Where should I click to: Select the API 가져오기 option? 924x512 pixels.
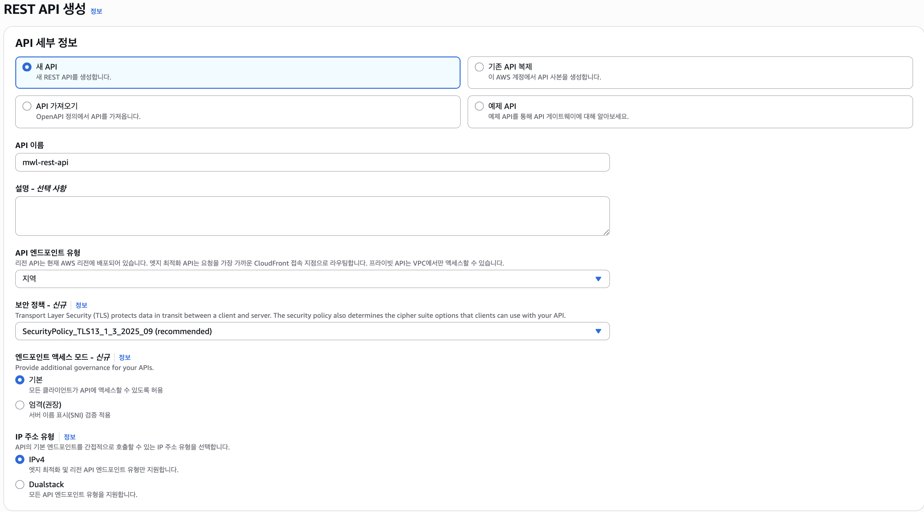(x=27, y=107)
